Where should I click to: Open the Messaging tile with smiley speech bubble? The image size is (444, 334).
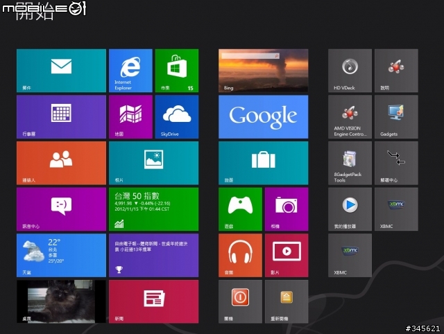click(x=61, y=209)
